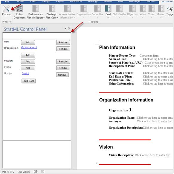Open Performance Plan Or Report tagging

36,8
